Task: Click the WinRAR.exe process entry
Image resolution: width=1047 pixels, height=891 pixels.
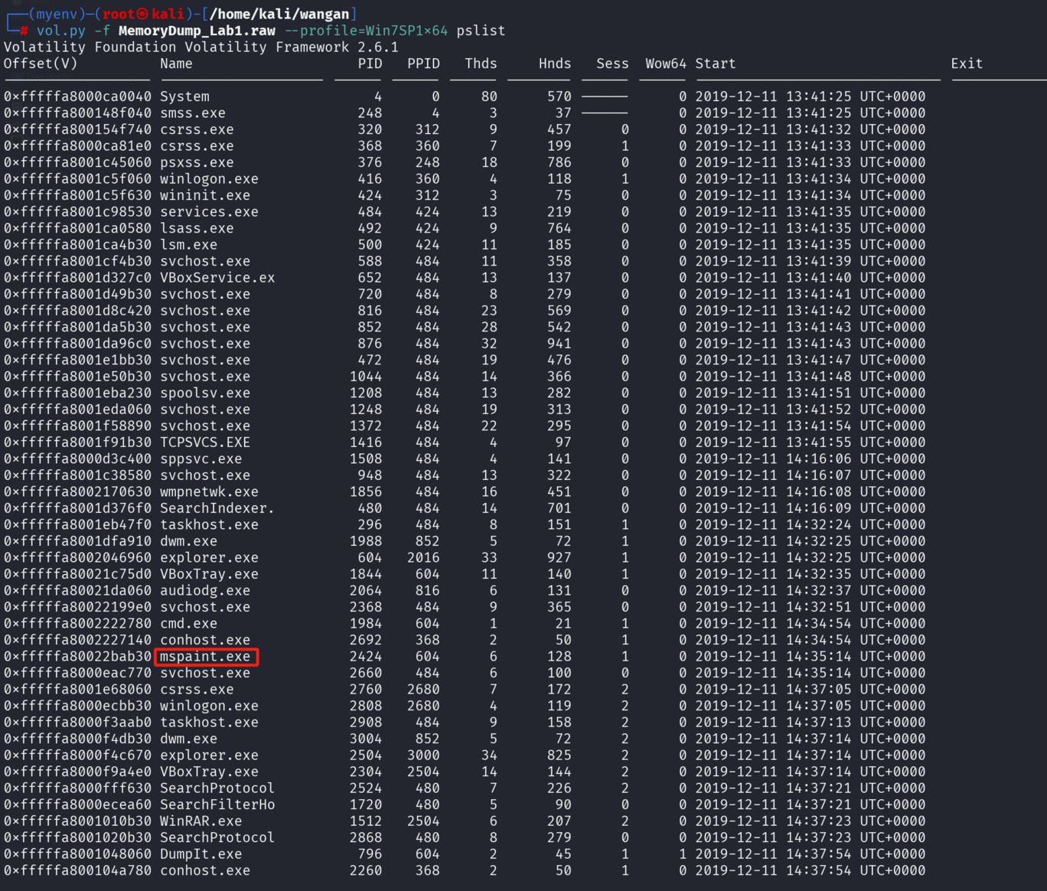Action: click(201, 821)
